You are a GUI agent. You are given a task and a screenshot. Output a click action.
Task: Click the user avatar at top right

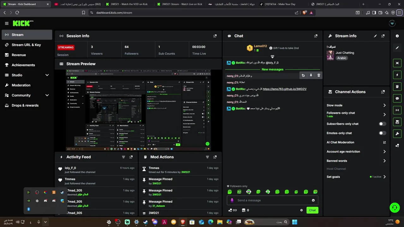[x=392, y=23]
